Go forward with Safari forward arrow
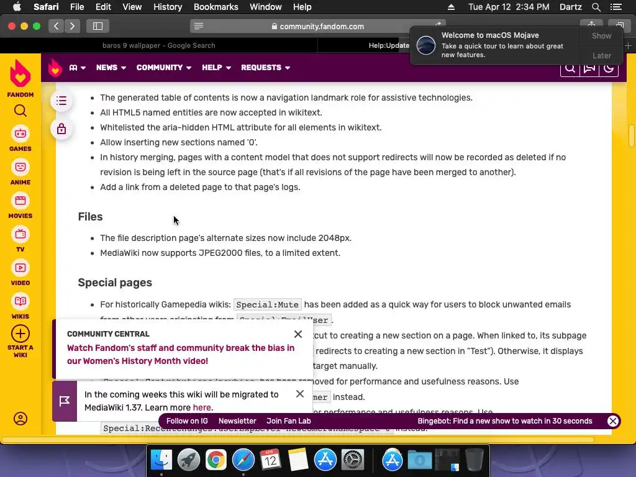The height and width of the screenshot is (477, 636). [x=72, y=26]
